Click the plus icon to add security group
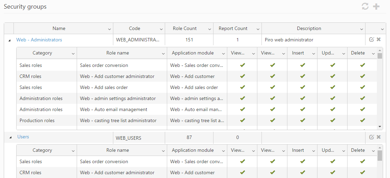The width and height of the screenshot is (390, 178). pos(376,7)
